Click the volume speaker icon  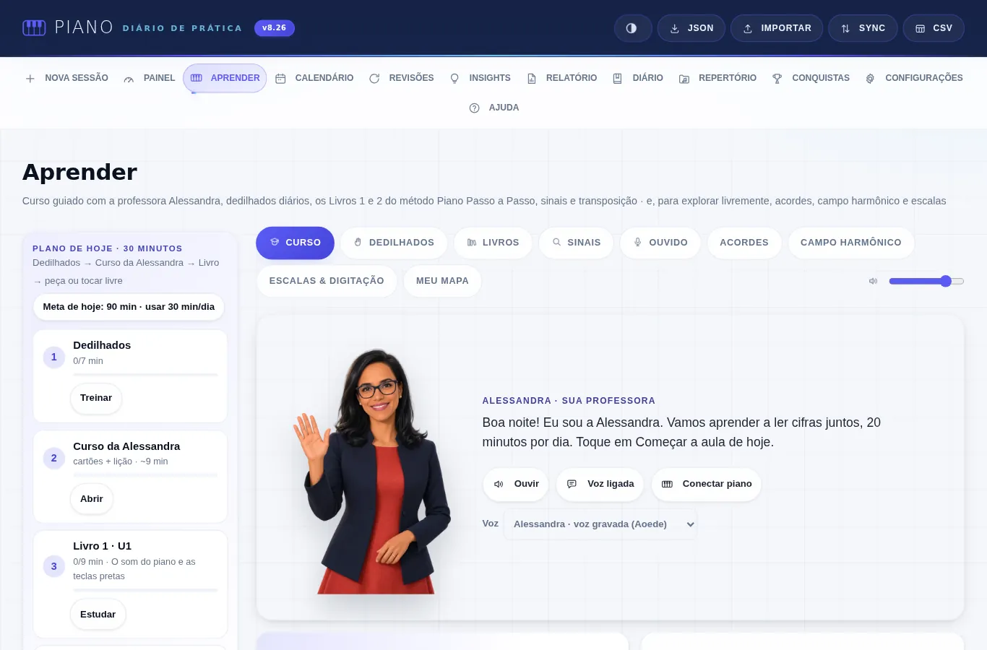click(874, 281)
